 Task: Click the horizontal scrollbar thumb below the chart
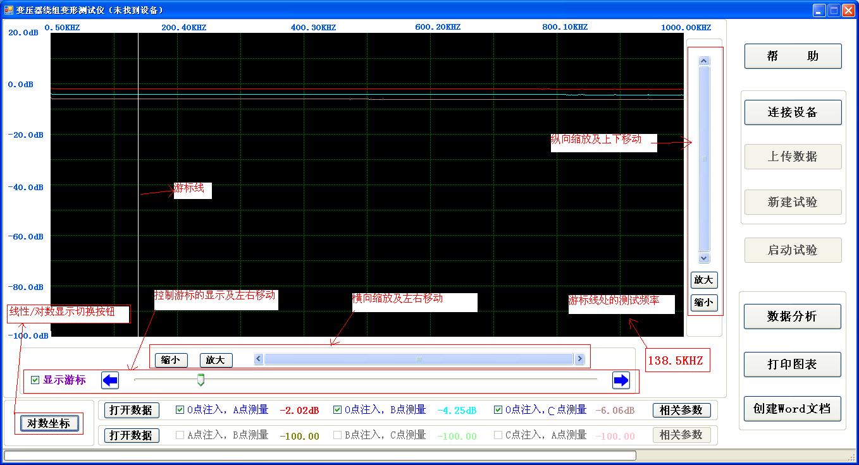419,358
